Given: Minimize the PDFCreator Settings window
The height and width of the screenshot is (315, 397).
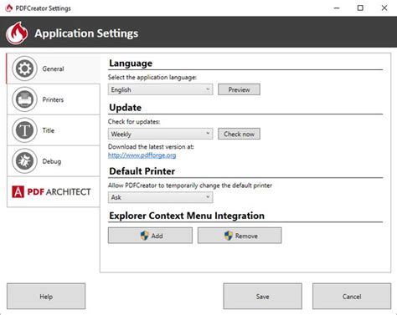Looking at the screenshot, I should coord(337,8).
